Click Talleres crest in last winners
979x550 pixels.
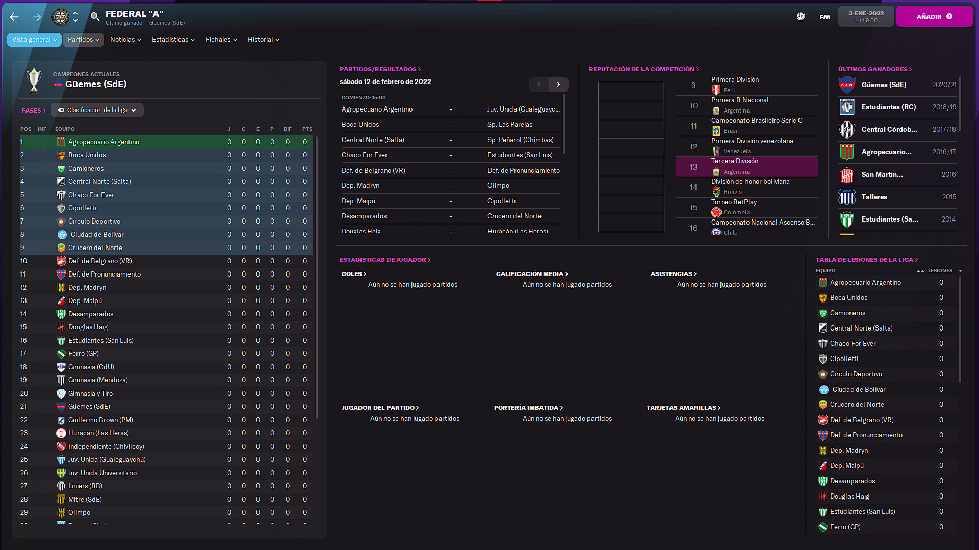[x=847, y=197]
